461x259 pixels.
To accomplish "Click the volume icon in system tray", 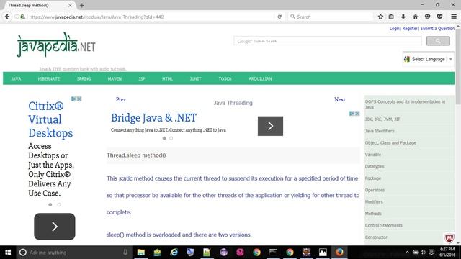I will coord(423,253).
